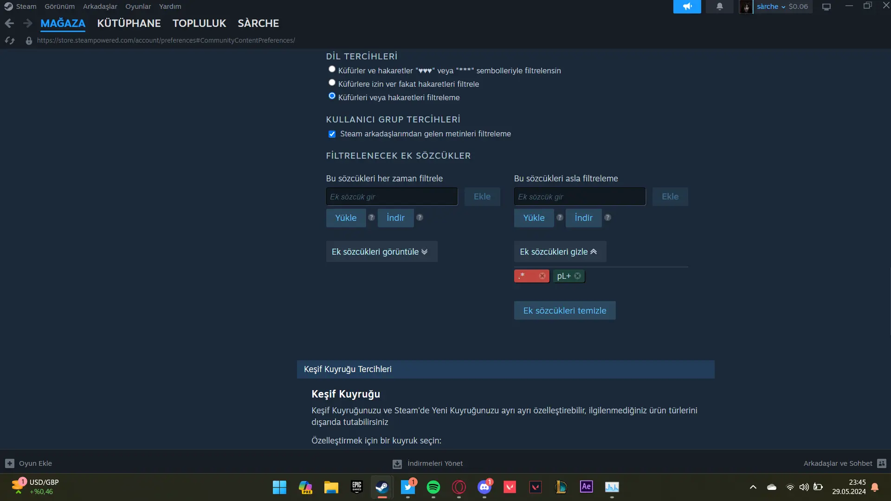Click the Steam logo menu
891x501 pixels.
click(x=8, y=6)
